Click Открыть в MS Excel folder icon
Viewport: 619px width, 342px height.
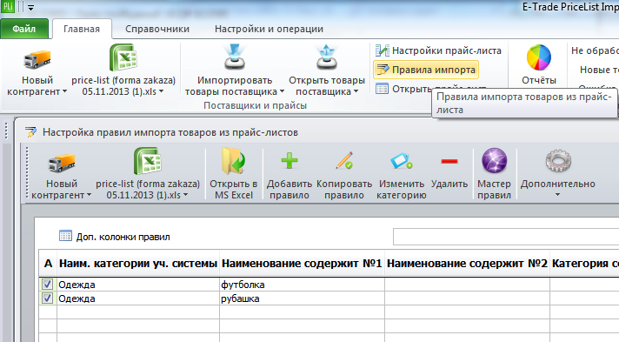tap(233, 161)
